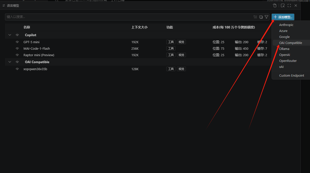Image resolution: width=310 pixels, height=173 pixels.
Task: Clear the search input with clear icon
Action: (255, 17)
